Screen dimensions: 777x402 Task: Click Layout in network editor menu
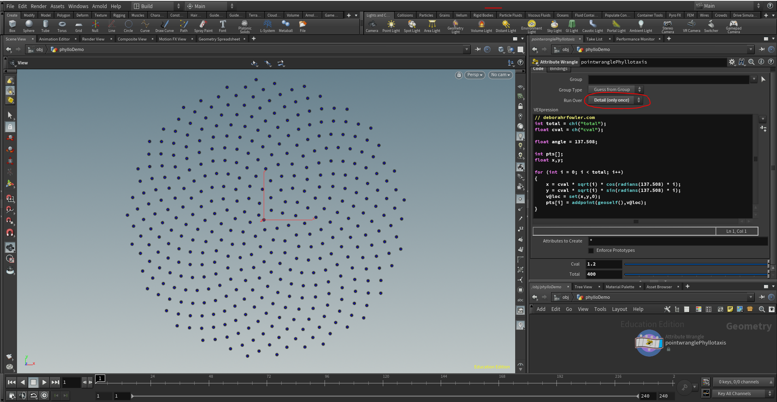tap(619, 309)
